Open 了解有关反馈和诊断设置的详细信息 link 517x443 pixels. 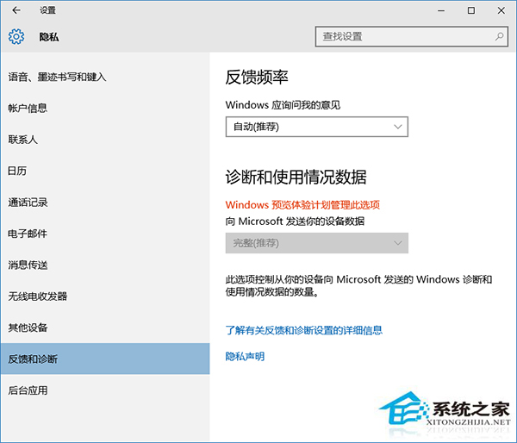pos(303,330)
